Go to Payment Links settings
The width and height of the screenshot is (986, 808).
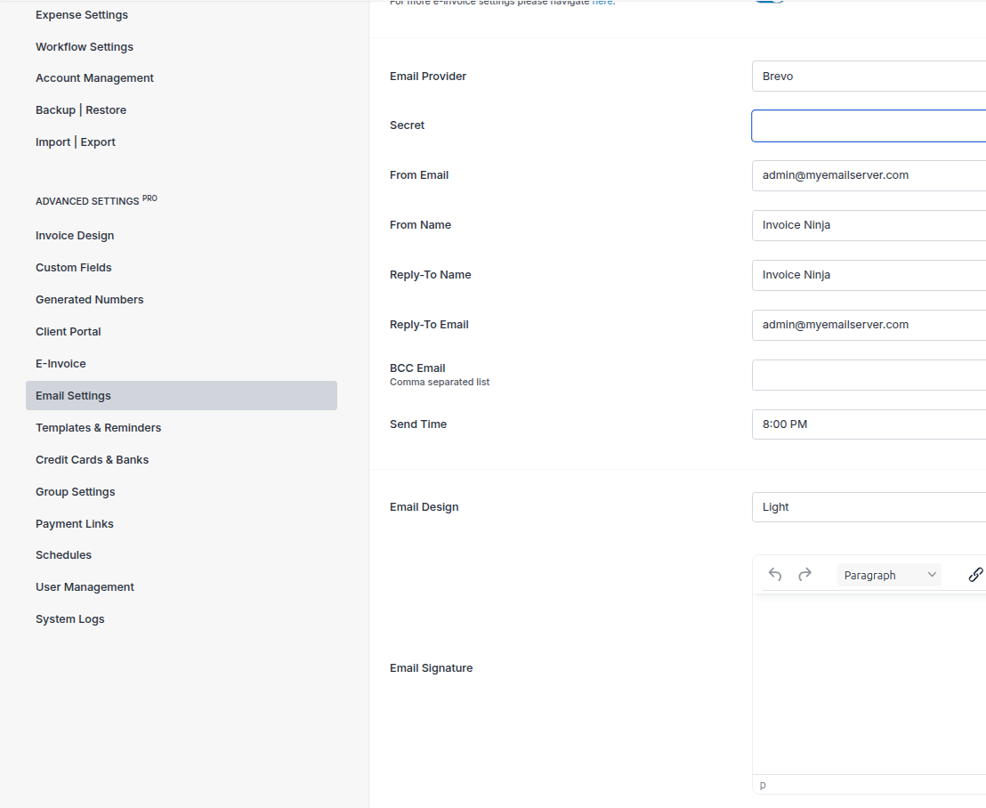pos(75,523)
